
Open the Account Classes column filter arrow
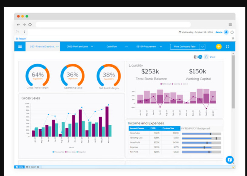coord(148,128)
